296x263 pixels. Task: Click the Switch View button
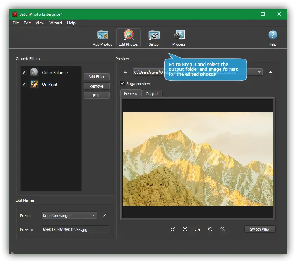point(260,229)
